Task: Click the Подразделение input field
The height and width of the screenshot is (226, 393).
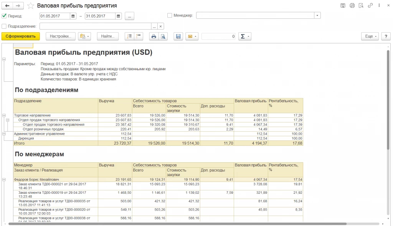Action: [96, 26]
